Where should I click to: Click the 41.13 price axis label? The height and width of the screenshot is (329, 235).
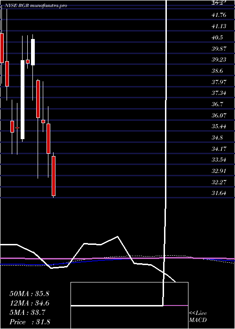pyautogui.click(x=219, y=26)
